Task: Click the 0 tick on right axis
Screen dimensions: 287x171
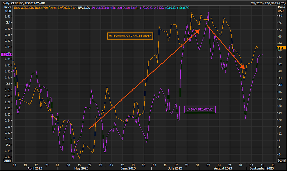Action: 279,155
